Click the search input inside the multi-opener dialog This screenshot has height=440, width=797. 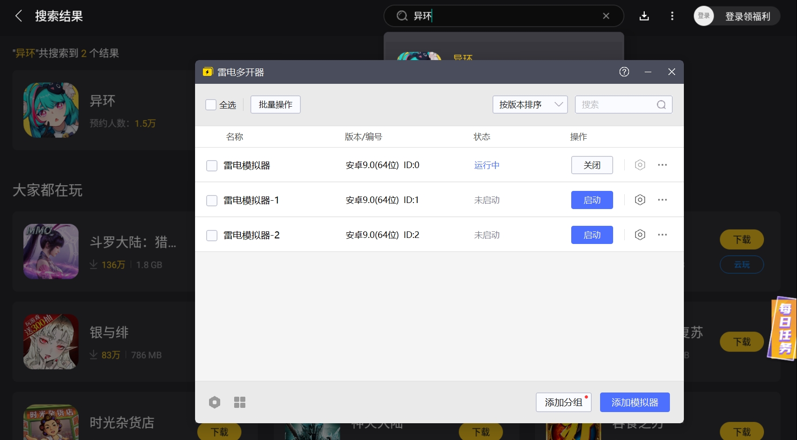(619, 104)
